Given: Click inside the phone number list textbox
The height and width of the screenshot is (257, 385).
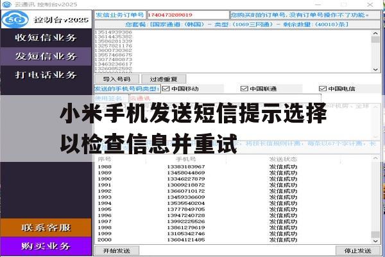Looking at the screenshot, I should pos(234,51).
